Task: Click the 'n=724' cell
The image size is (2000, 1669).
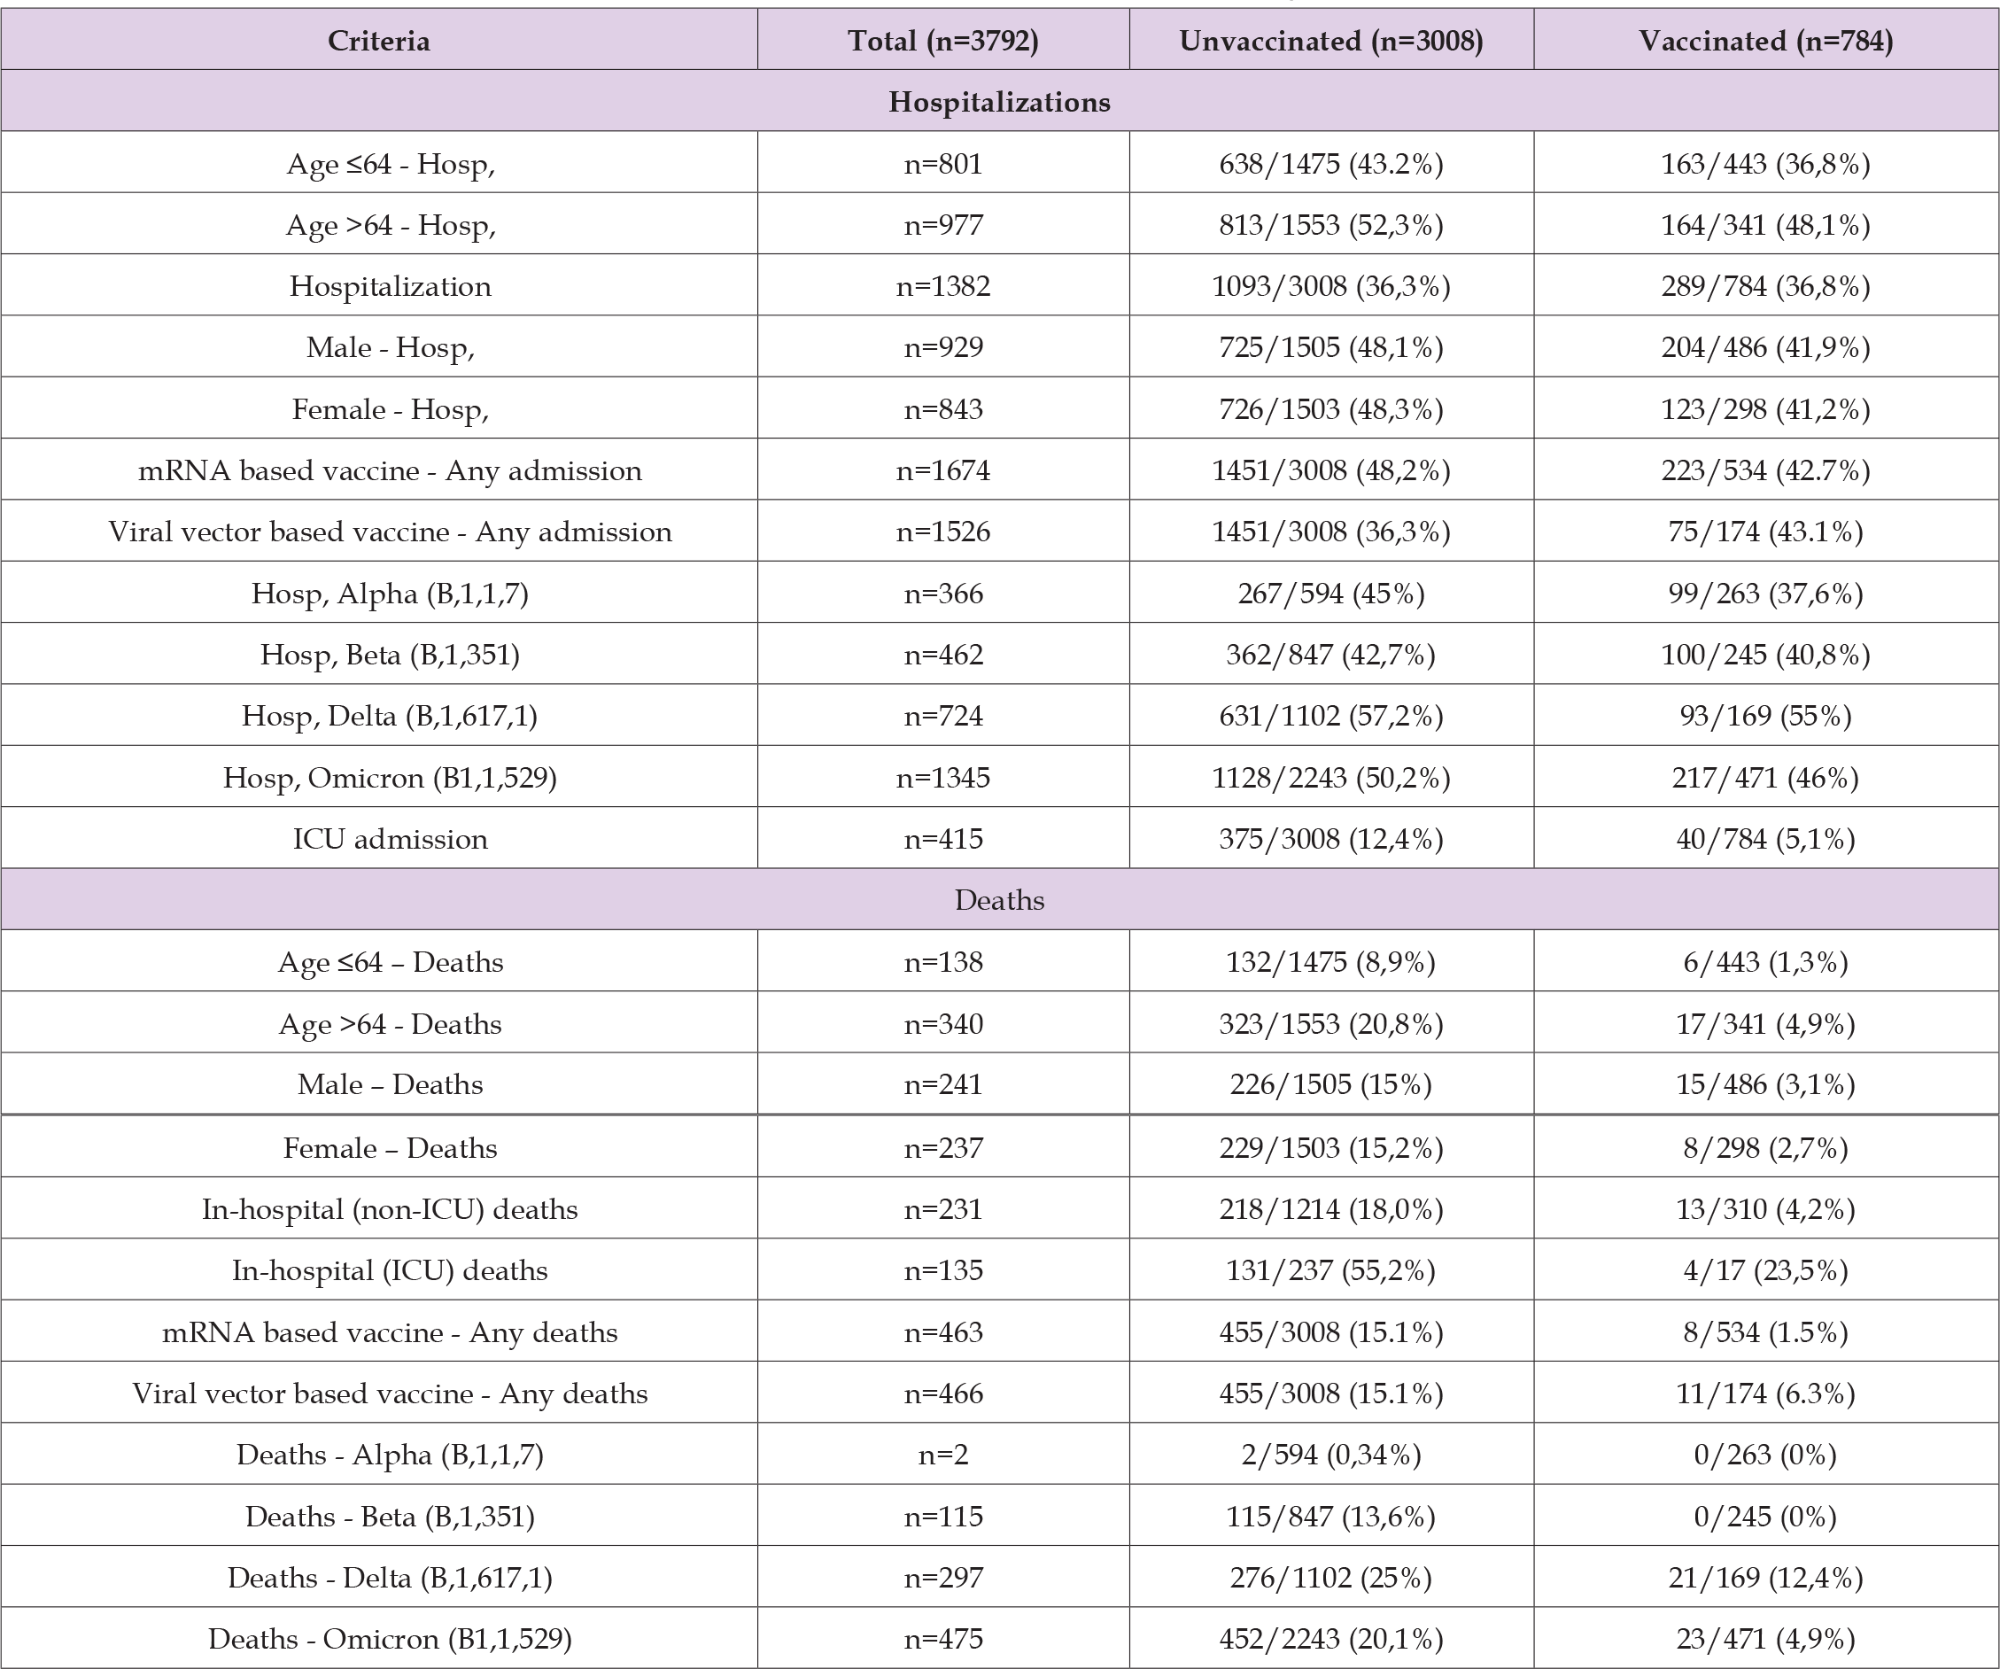Action: pos(942,716)
